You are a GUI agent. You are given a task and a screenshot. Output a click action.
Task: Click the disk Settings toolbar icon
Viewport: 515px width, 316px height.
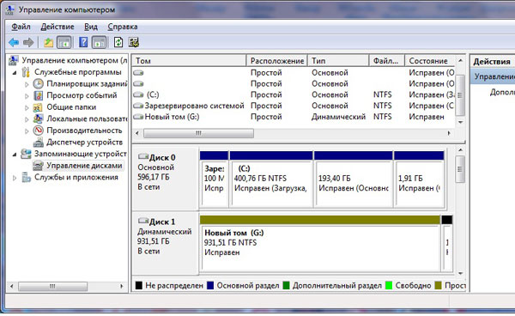tap(134, 42)
